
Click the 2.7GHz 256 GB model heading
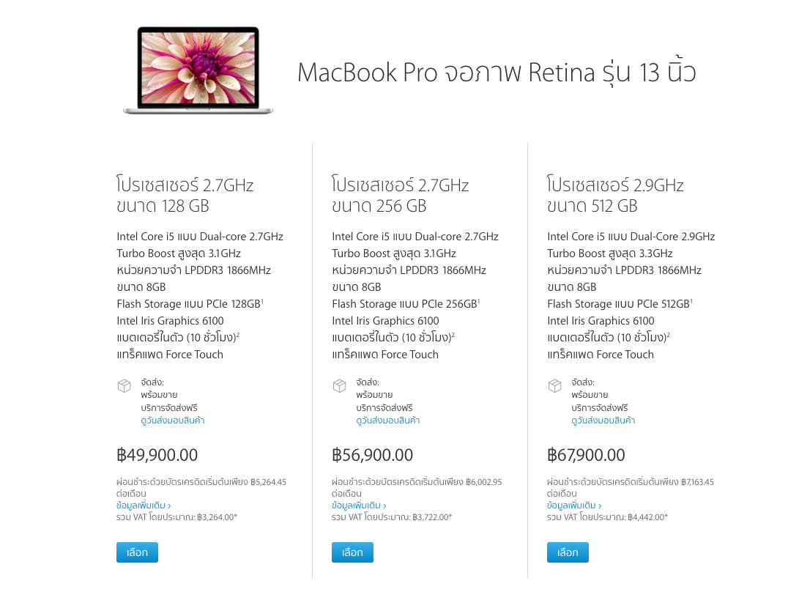click(x=401, y=196)
